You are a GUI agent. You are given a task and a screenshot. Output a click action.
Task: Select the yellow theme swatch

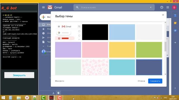[122, 50]
